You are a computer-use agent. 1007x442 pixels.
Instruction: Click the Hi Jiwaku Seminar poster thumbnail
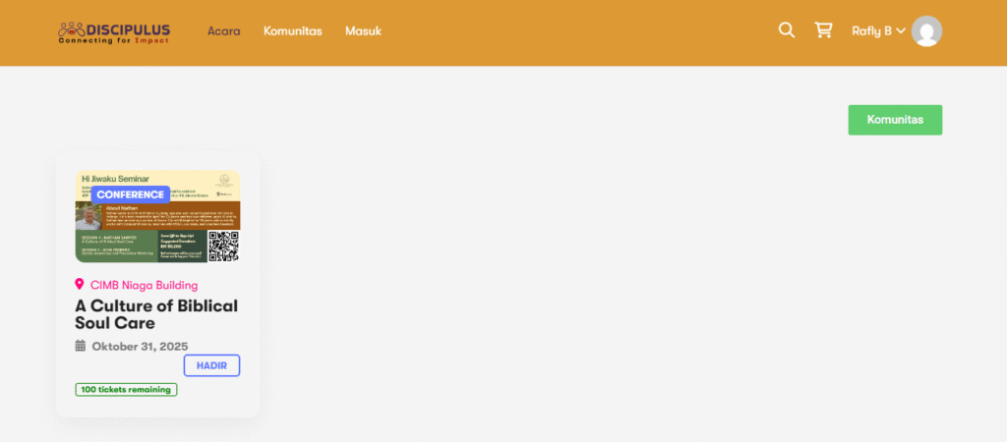[x=158, y=216]
